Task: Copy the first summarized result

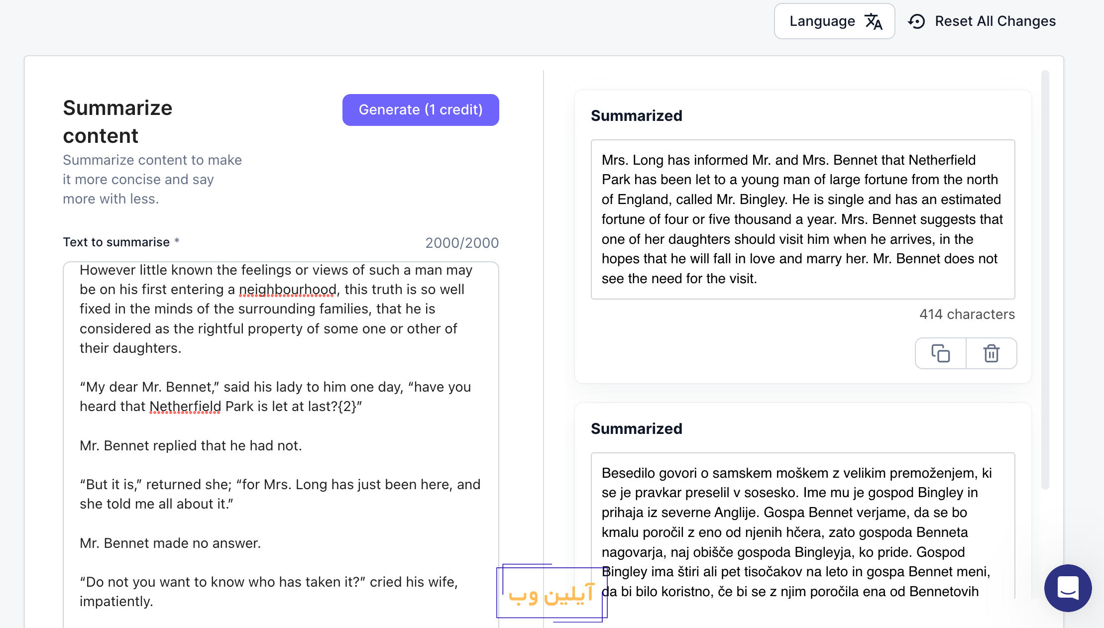Action: (x=940, y=353)
